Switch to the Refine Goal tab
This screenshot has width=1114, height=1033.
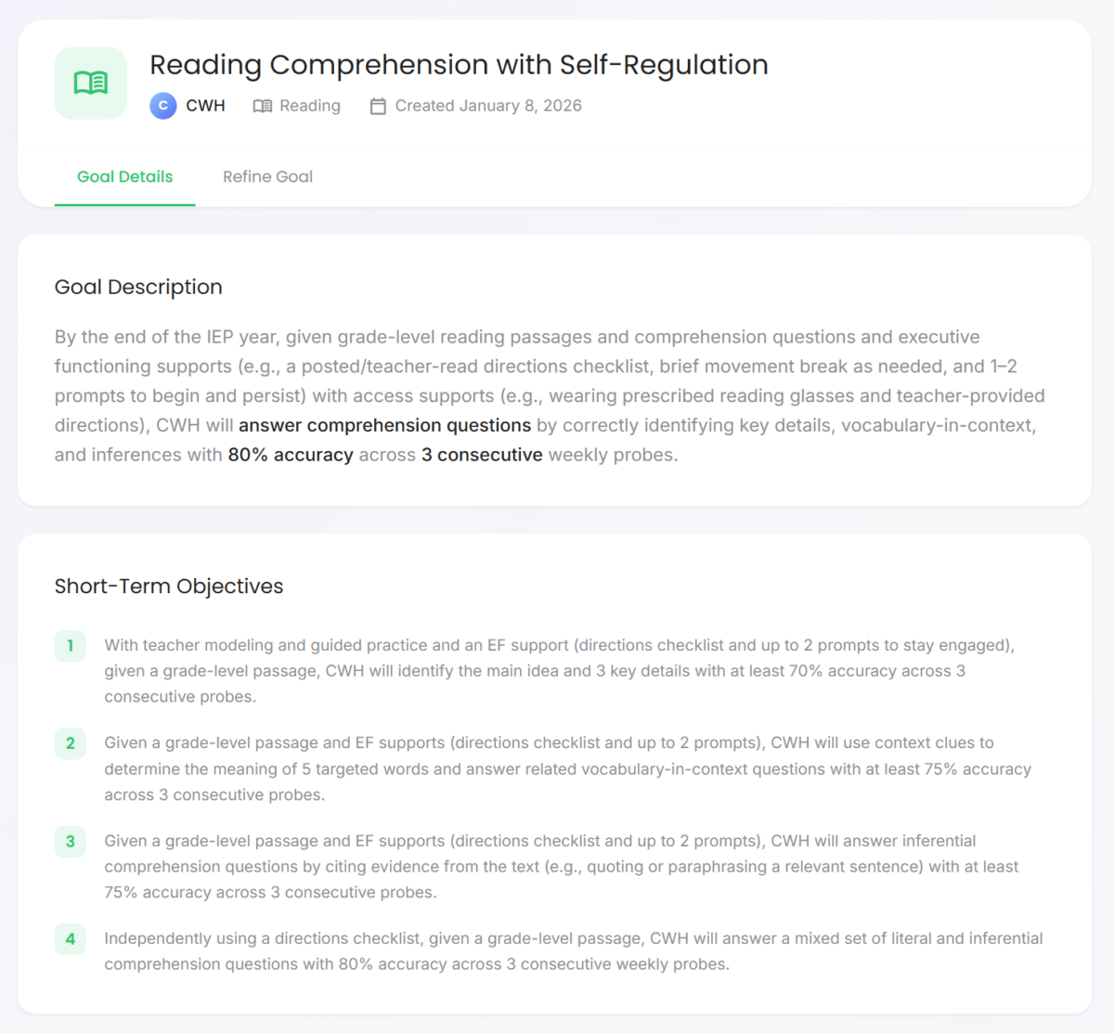267,176
